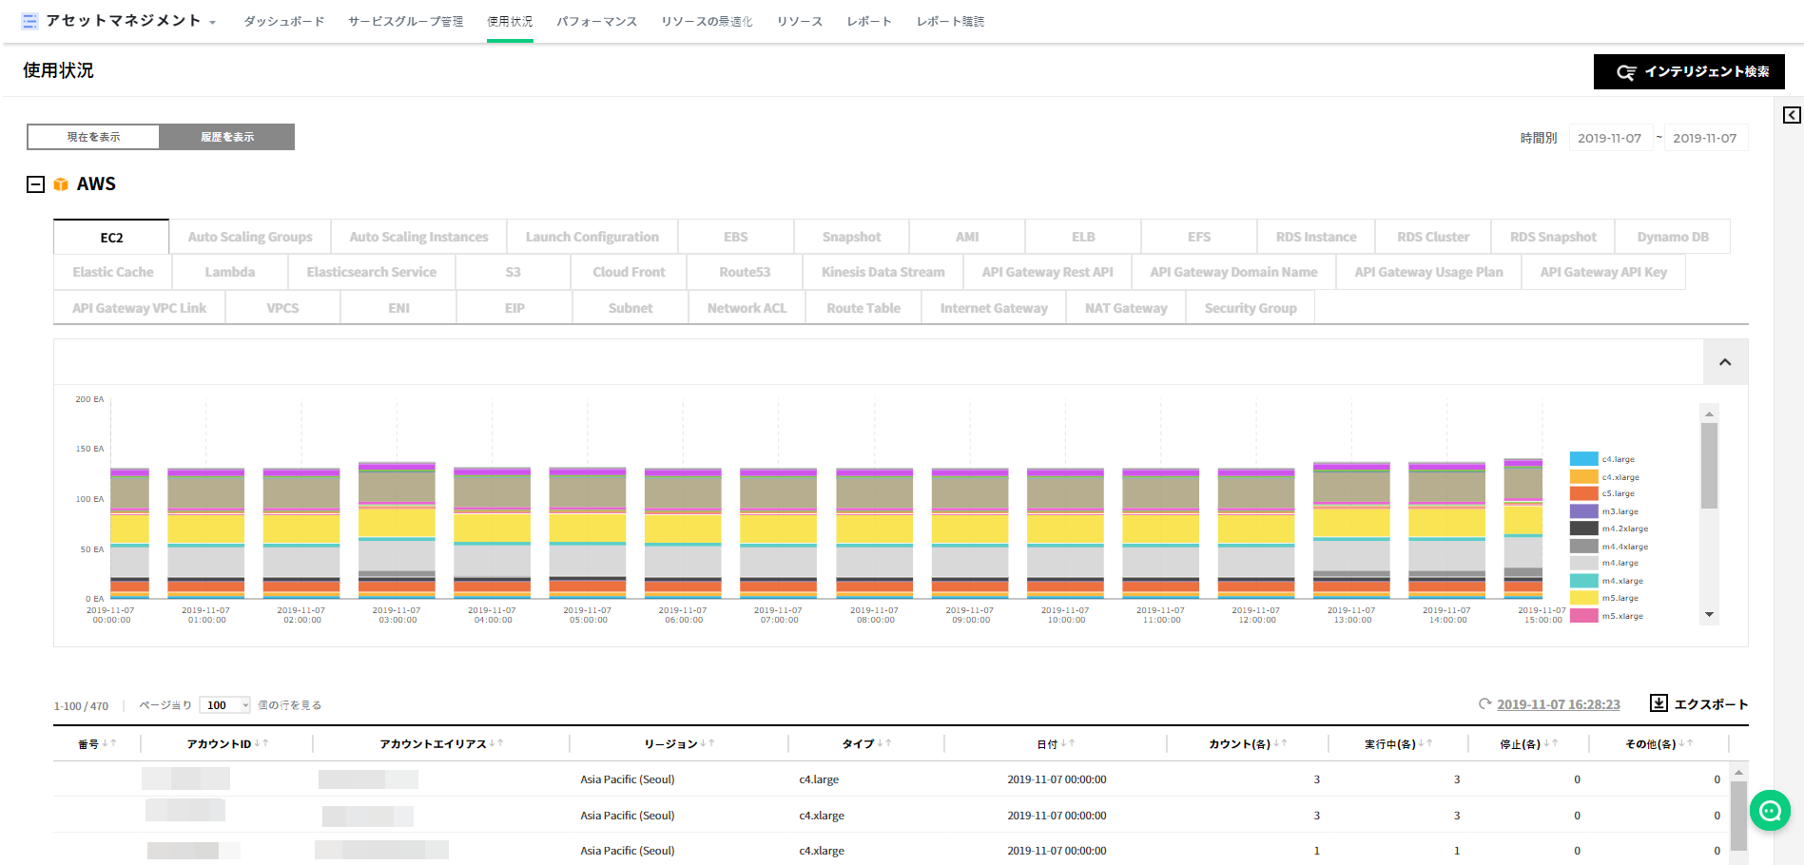Collapse the right side panel arrow
1804x865 pixels.
pos(1792,115)
